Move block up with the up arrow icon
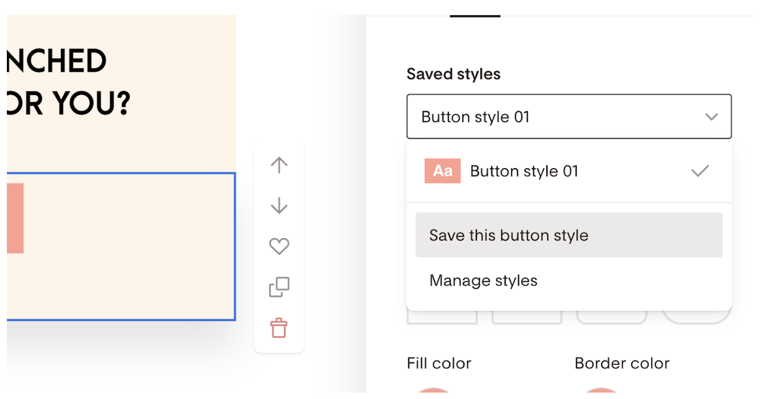Screen dimensions: 763x399 point(279,166)
